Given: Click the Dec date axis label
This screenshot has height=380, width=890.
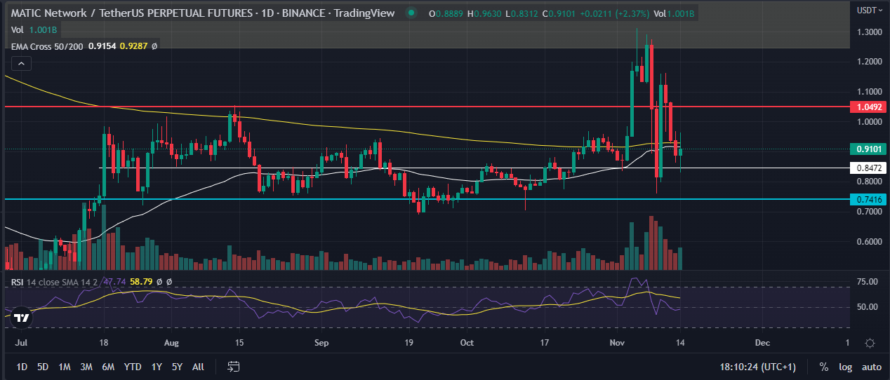Looking at the screenshot, I should click(x=762, y=343).
